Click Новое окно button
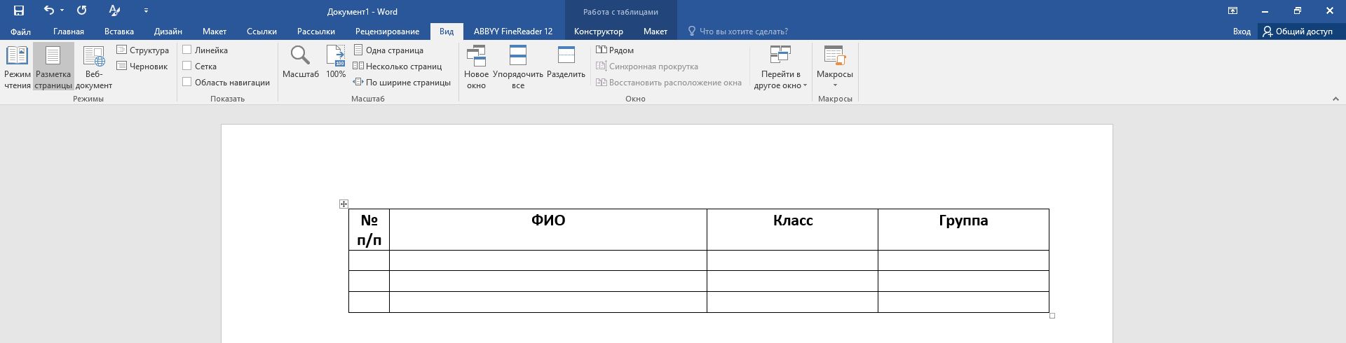This screenshot has height=343, width=1346. click(477, 68)
